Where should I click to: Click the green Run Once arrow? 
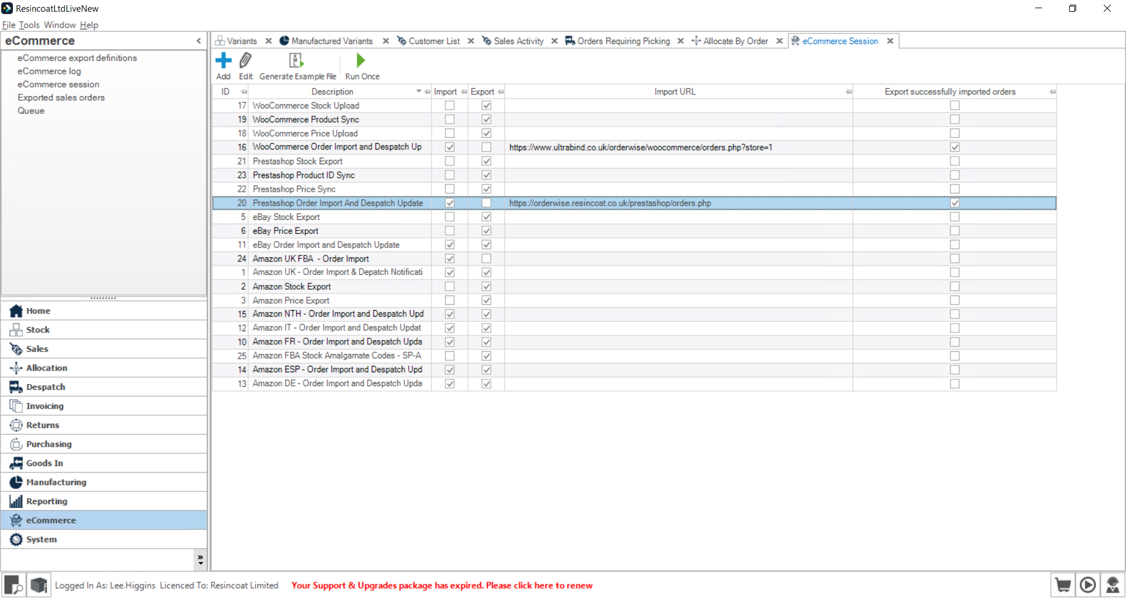click(x=361, y=60)
